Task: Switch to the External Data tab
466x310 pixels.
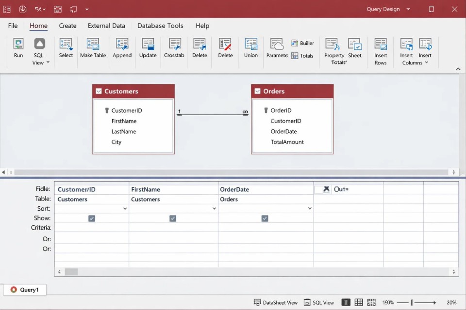Action: click(x=106, y=26)
